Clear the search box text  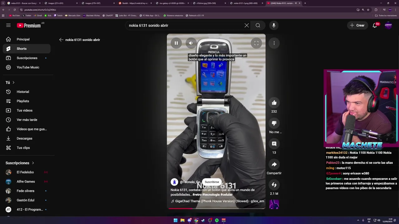tap(247, 26)
